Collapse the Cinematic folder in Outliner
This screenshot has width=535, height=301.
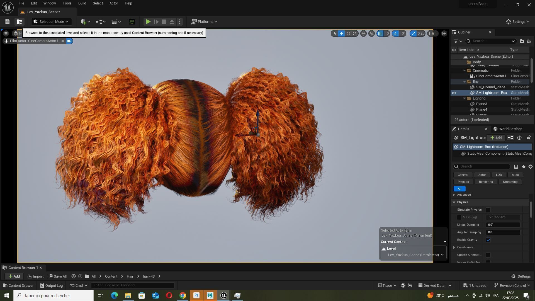465,71
